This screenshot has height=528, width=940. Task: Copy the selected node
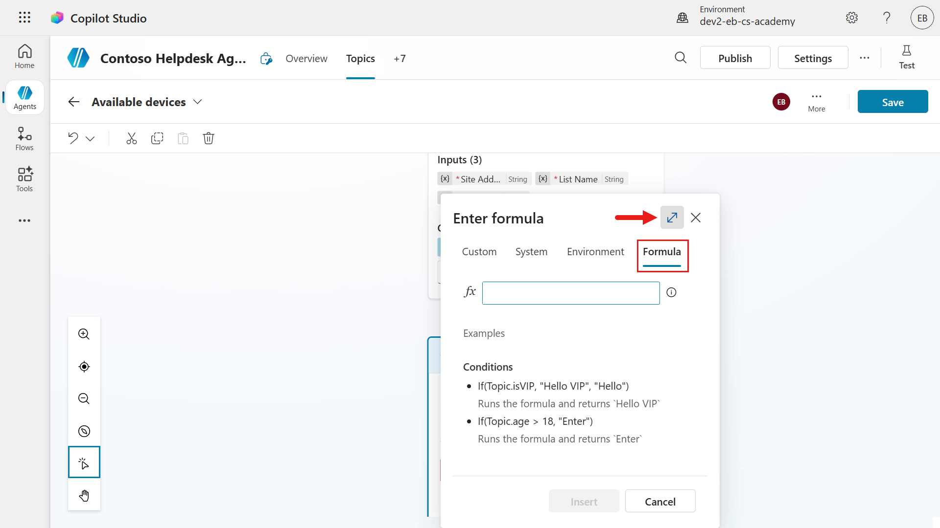tap(157, 138)
